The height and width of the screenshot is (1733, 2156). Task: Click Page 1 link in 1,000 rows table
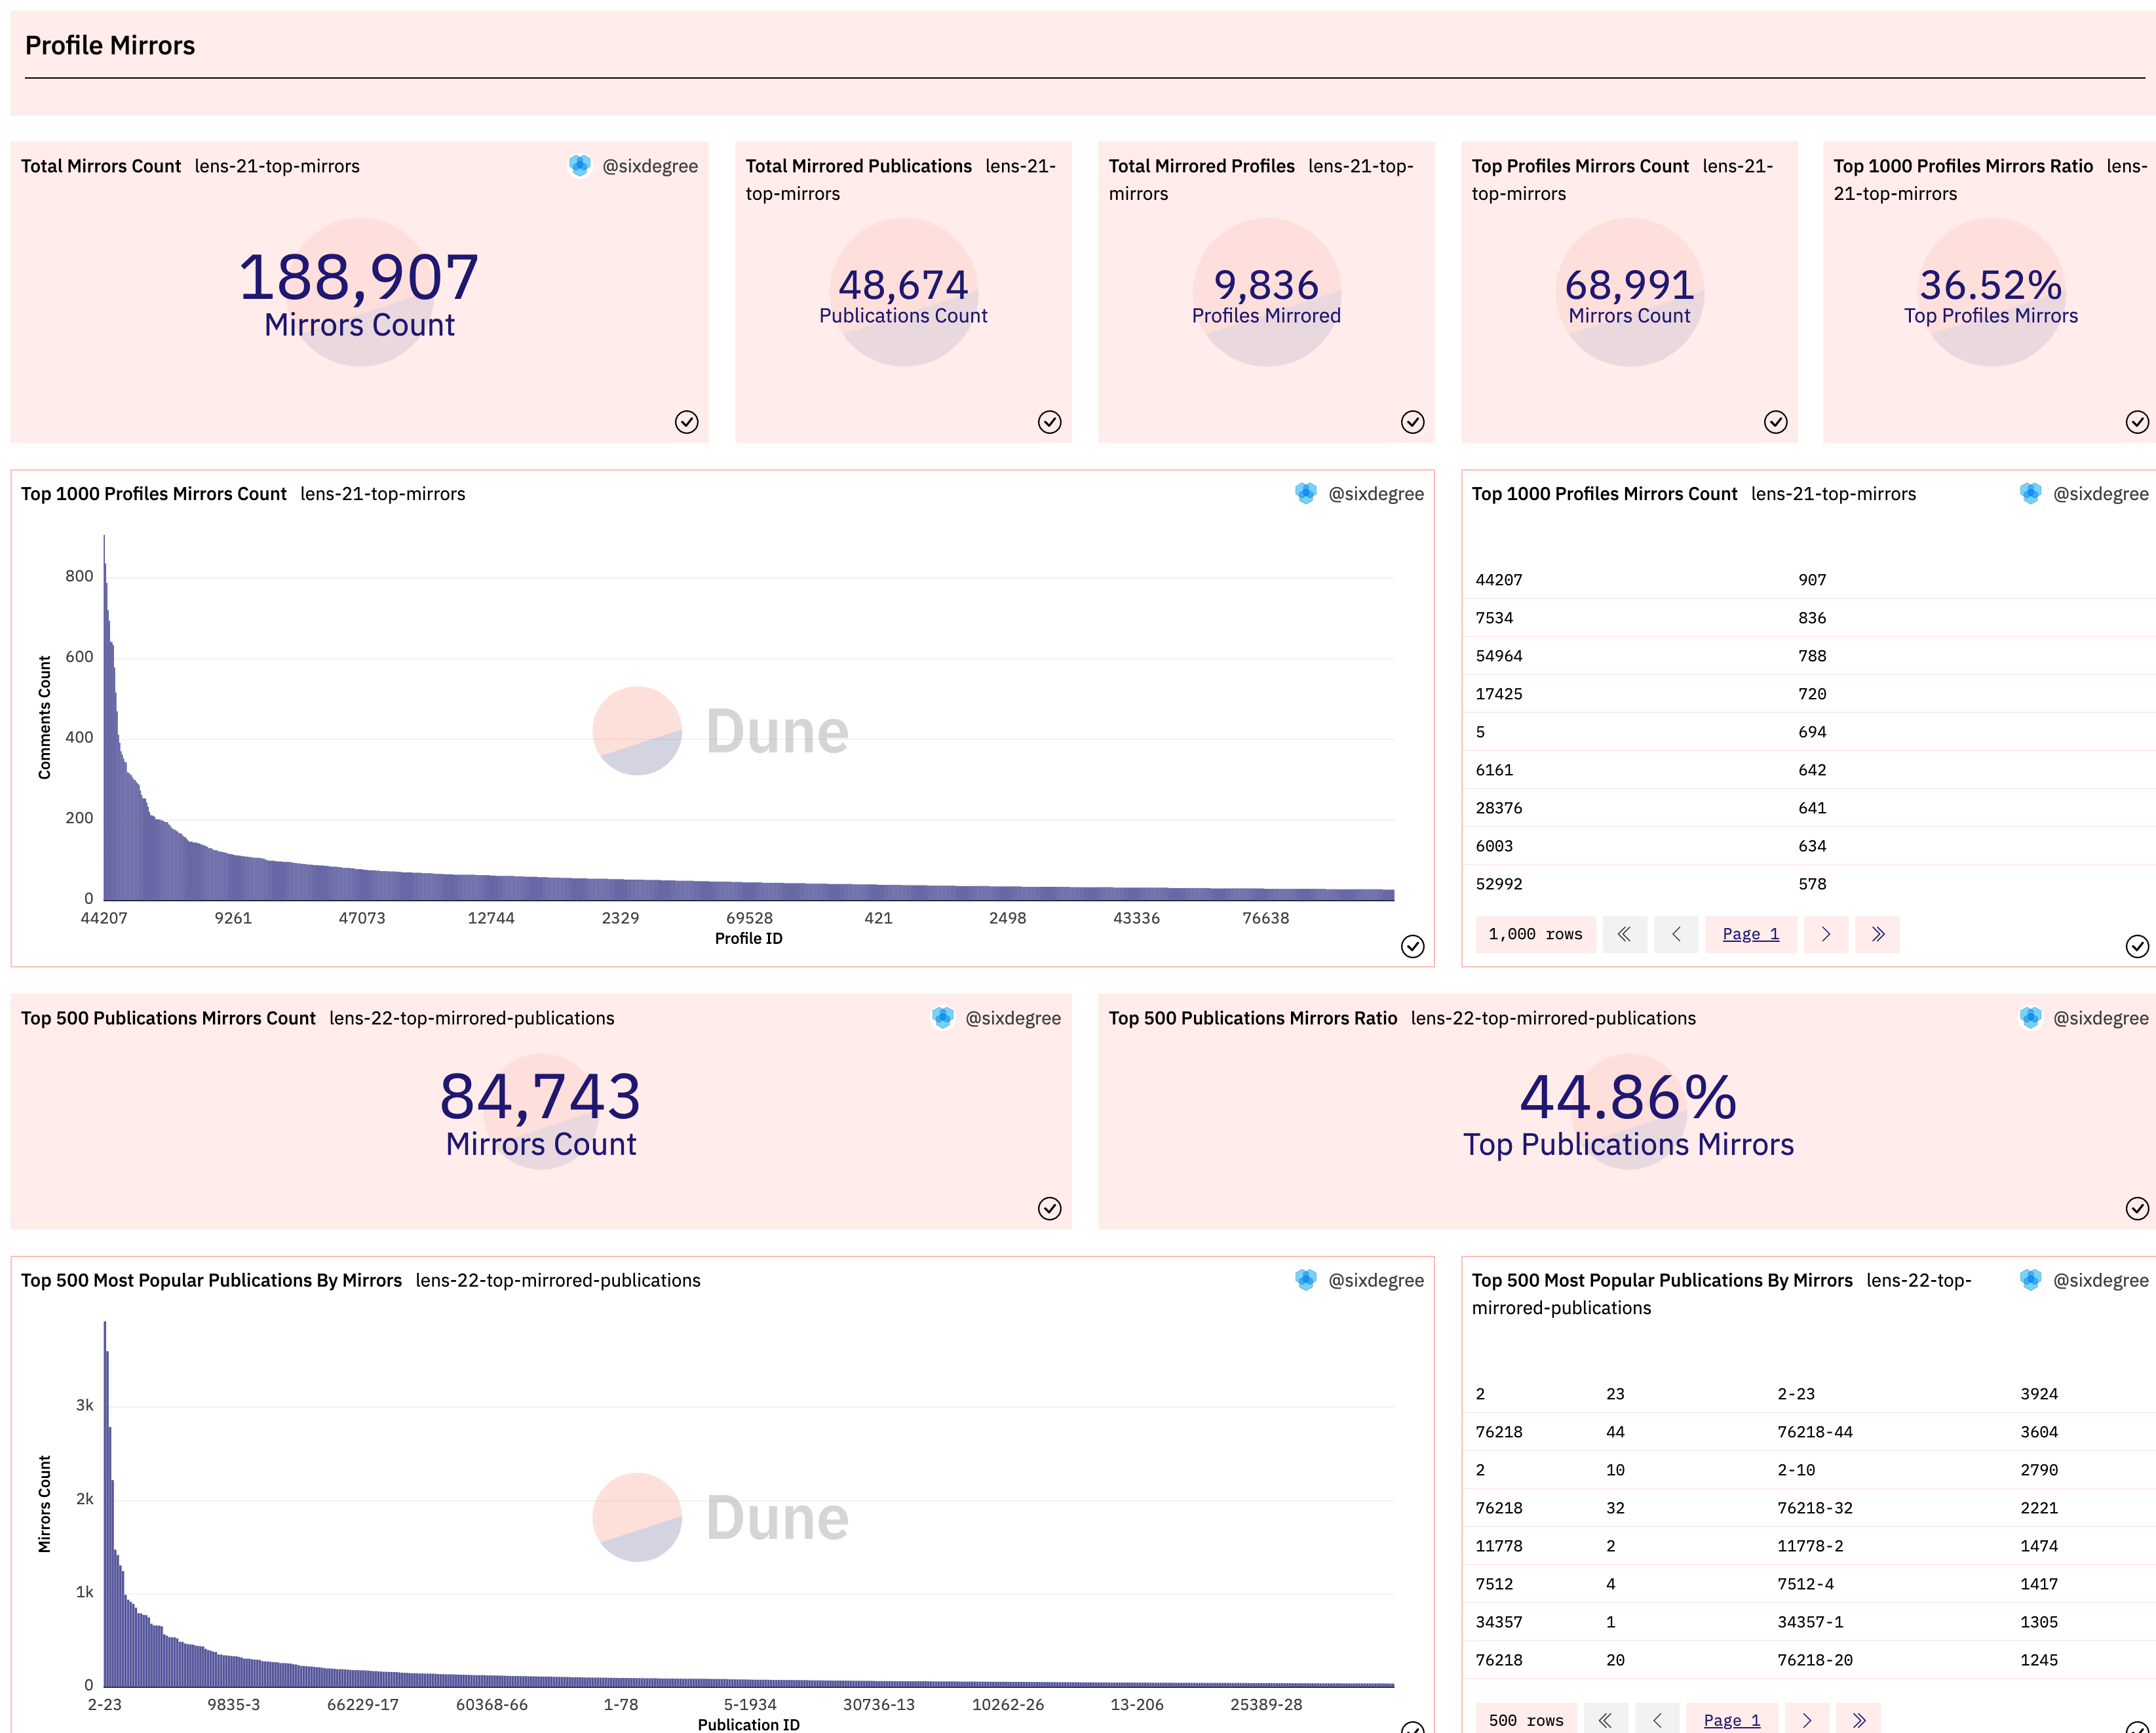pyautogui.click(x=1750, y=934)
